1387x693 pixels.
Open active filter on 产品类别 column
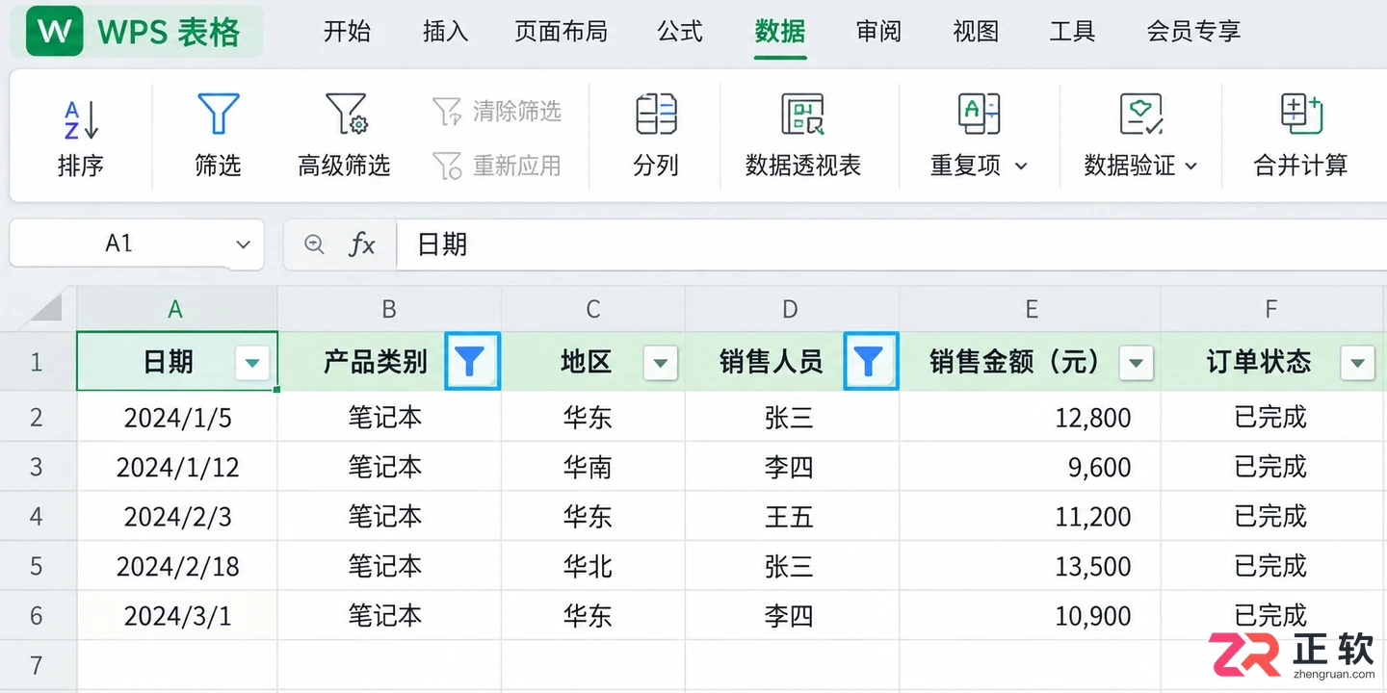click(x=472, y=362)
